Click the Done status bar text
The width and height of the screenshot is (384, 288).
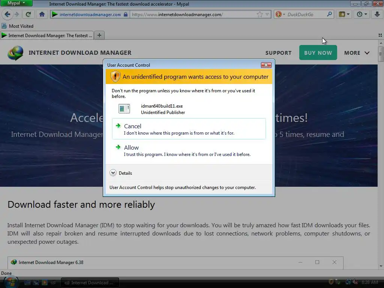(x=6, y=273)
